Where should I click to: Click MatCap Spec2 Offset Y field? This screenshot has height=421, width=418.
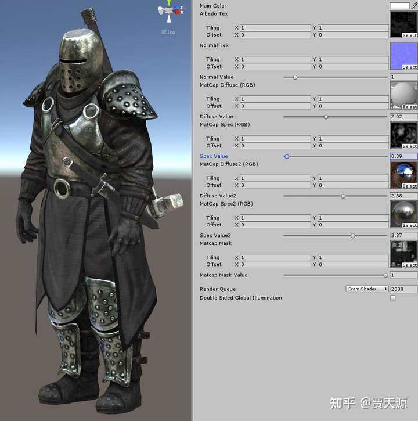[x=354, y=225]
